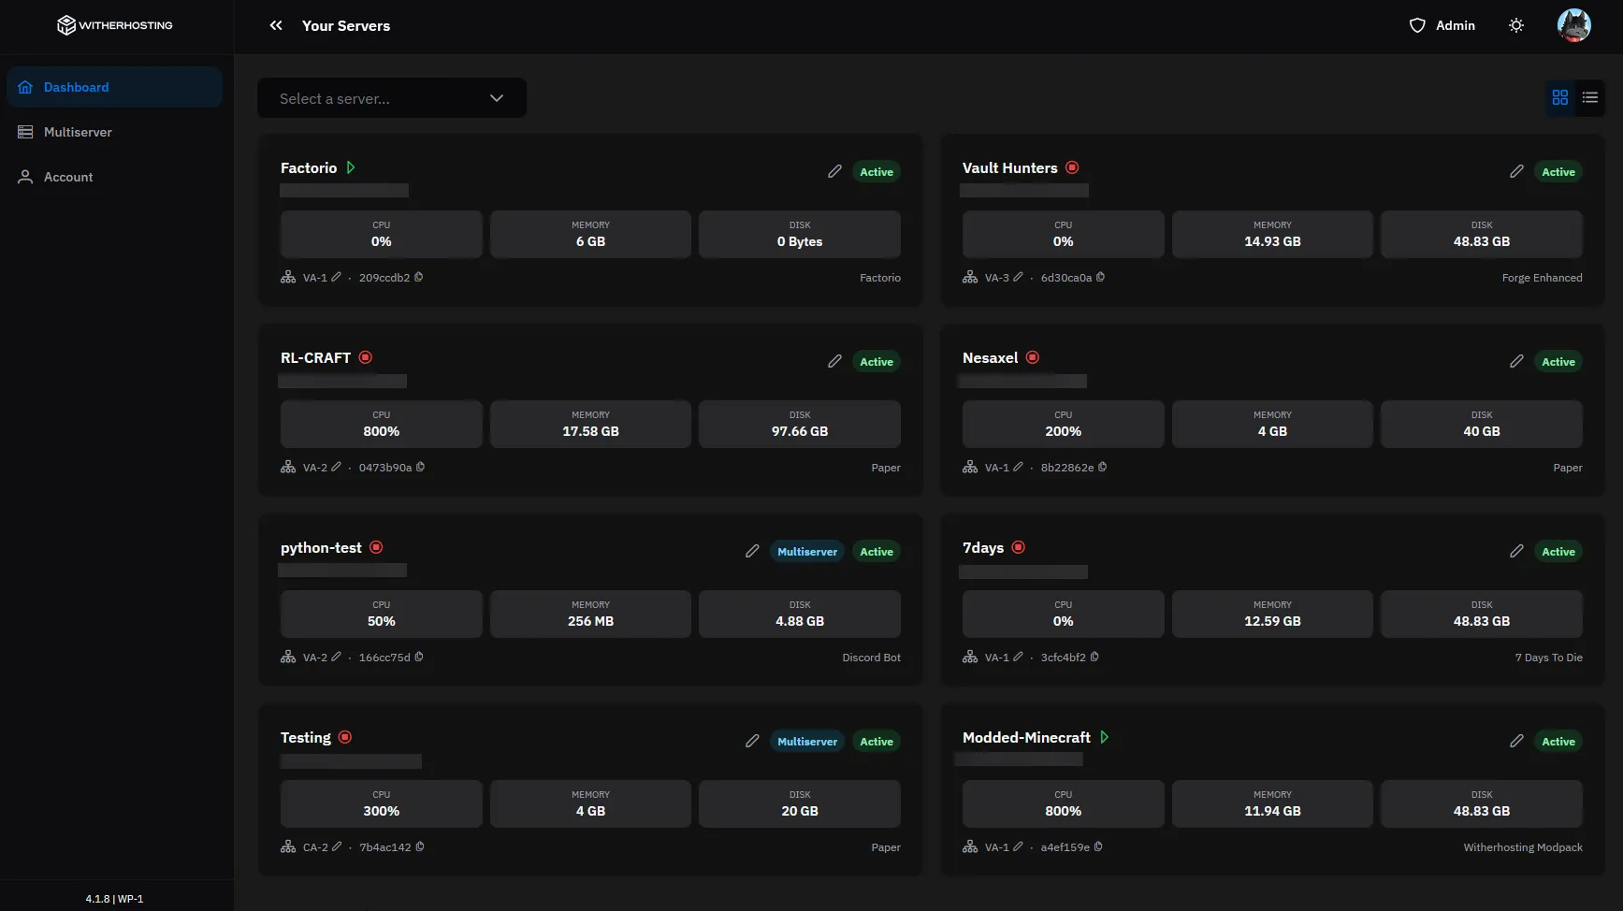The height and width of the screenshot is (911, 1623).
Task: Stop the Testing server
Action: (345, 737)
